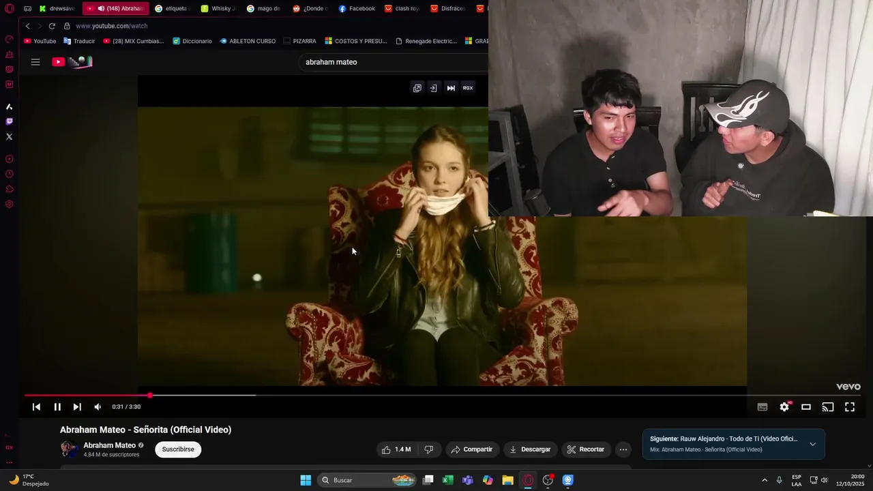The height and width of the screenshot is (491, 873).
Task: Dislike the video
Action: tap(429, 449)
